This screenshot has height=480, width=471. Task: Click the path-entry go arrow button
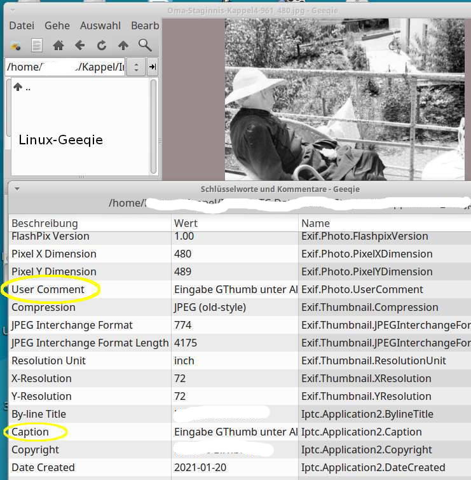pyautogui.click(x=153, y=67)
